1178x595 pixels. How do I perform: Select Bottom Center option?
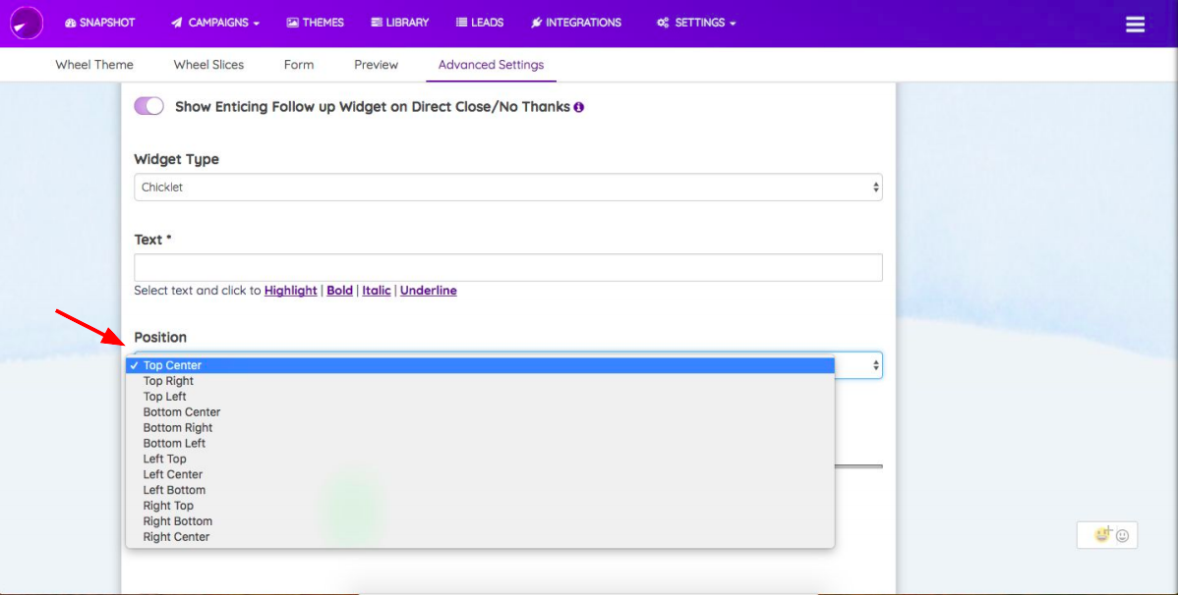click(481, 412)
